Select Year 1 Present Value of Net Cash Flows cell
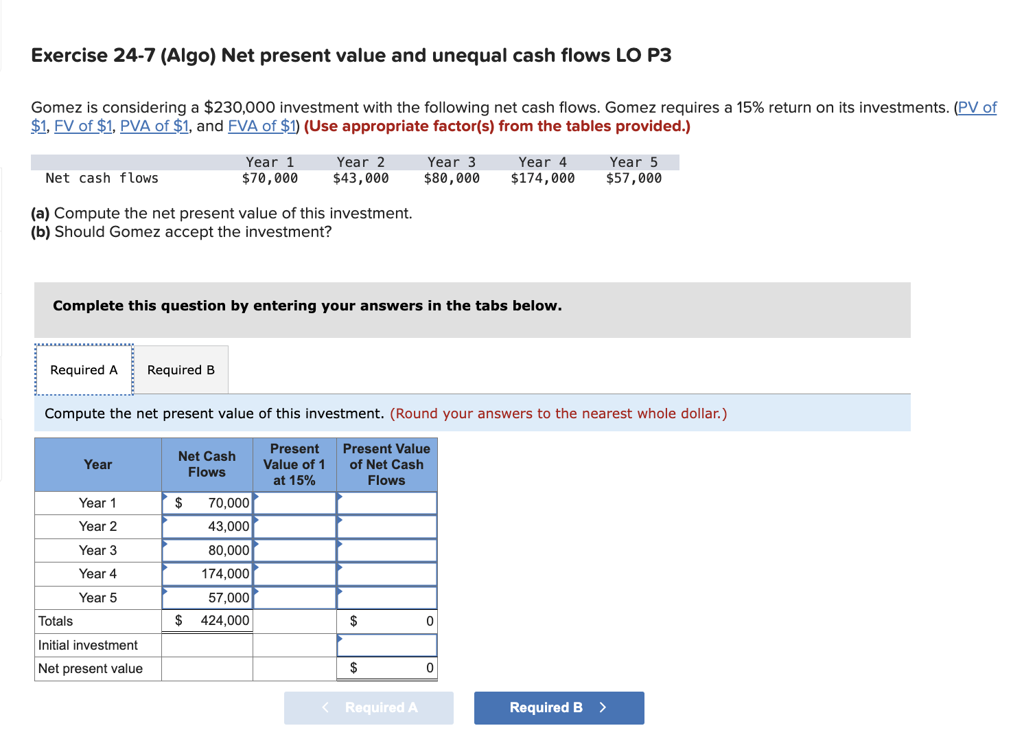 (386, 503)
